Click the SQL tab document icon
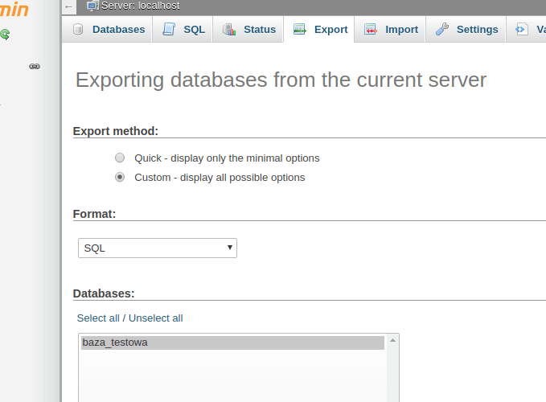546x402 pixels. click(169, 30)
